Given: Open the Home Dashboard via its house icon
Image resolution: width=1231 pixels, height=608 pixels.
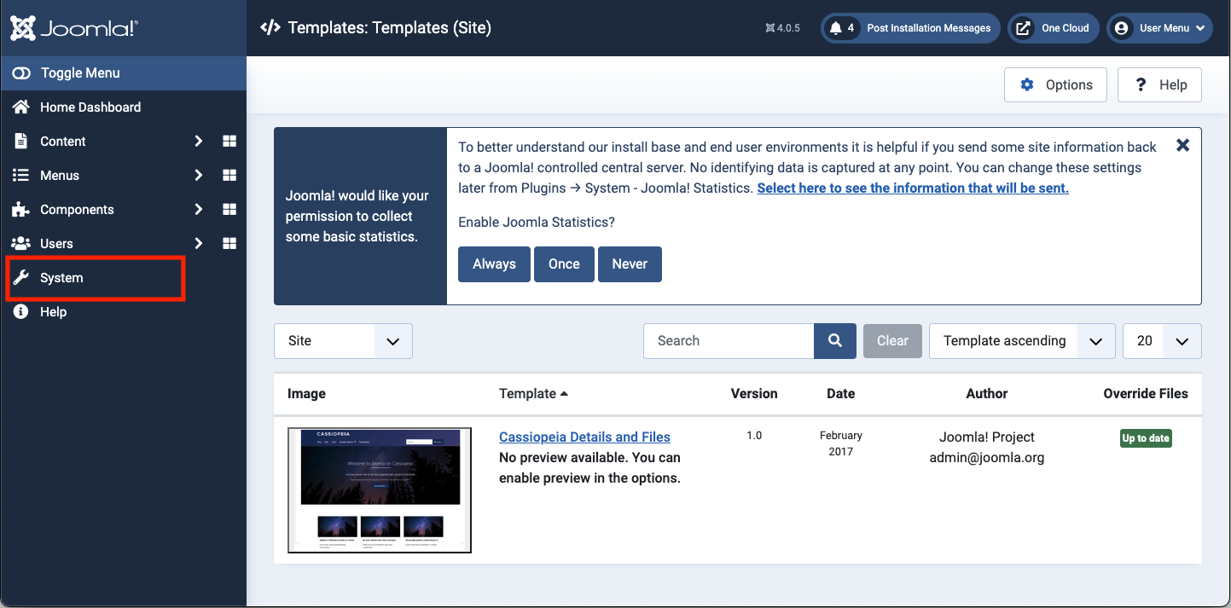Looking at the screenshot, I should (x=20, y=107).
